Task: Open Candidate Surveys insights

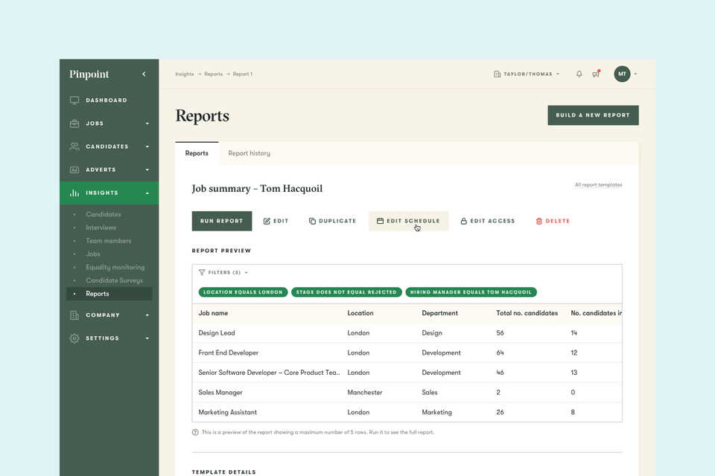Action: (114, 280)
